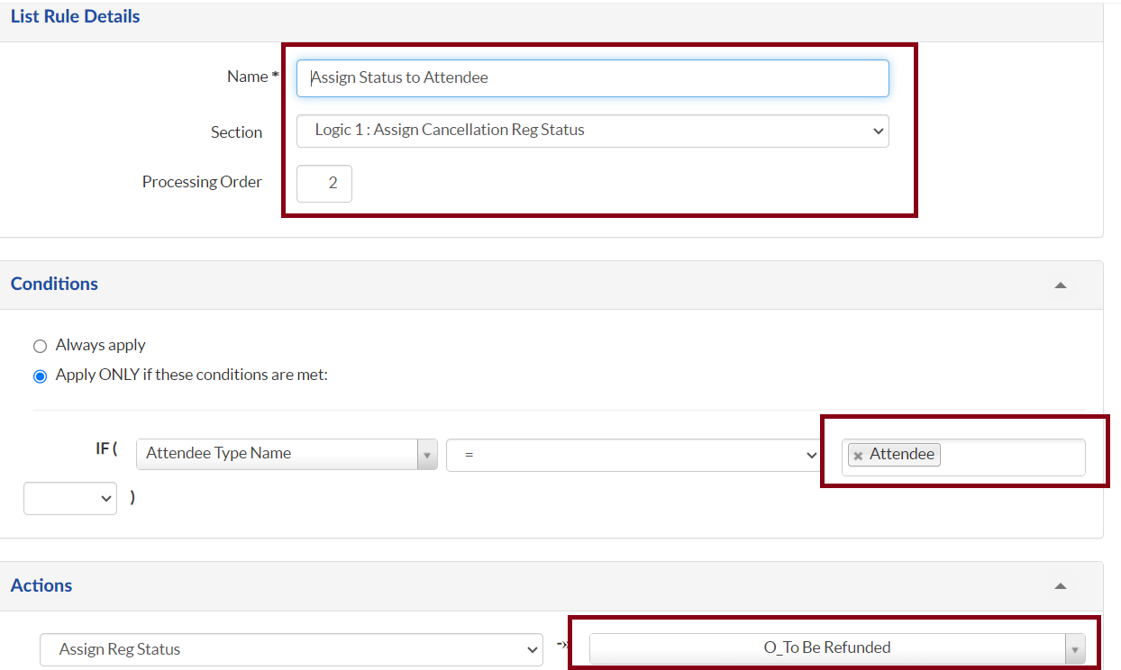Remove the Attendee tag with its x
1121x670 pixels.
(x=858, y=456)
